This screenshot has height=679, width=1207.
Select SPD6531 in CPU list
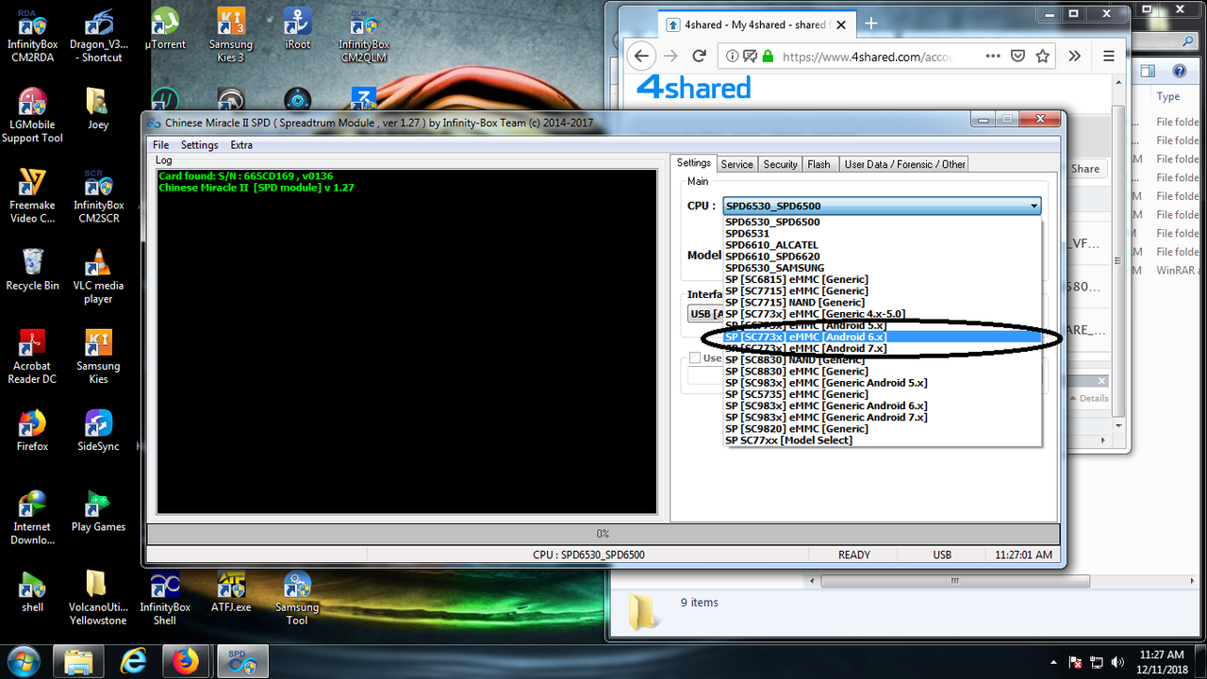(883, 234)
